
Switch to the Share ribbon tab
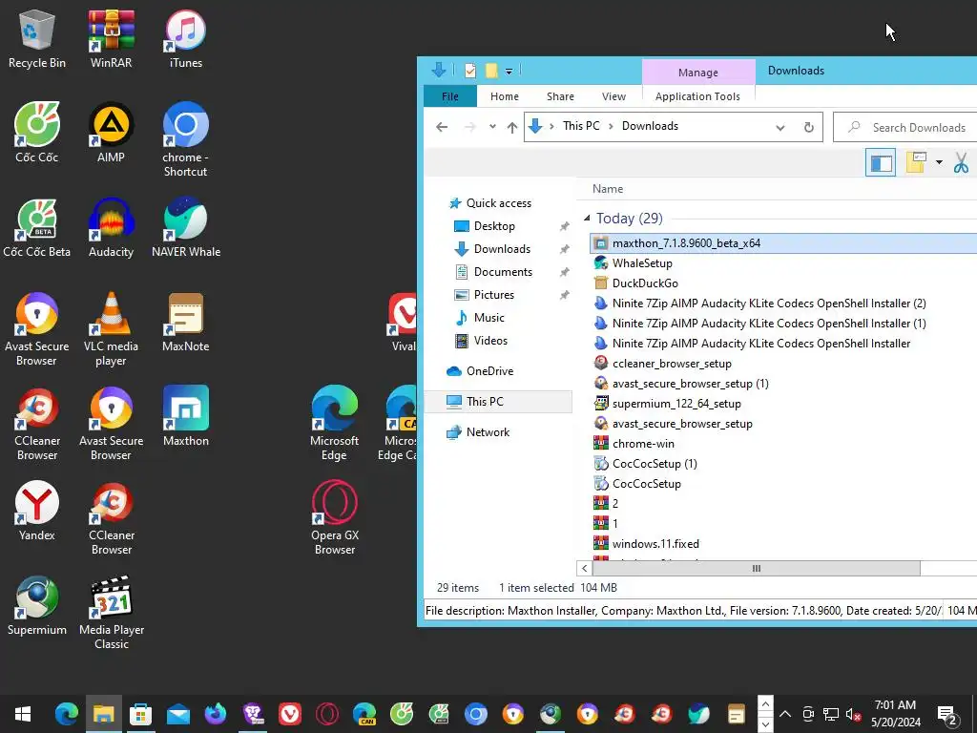tap(560, 96)
